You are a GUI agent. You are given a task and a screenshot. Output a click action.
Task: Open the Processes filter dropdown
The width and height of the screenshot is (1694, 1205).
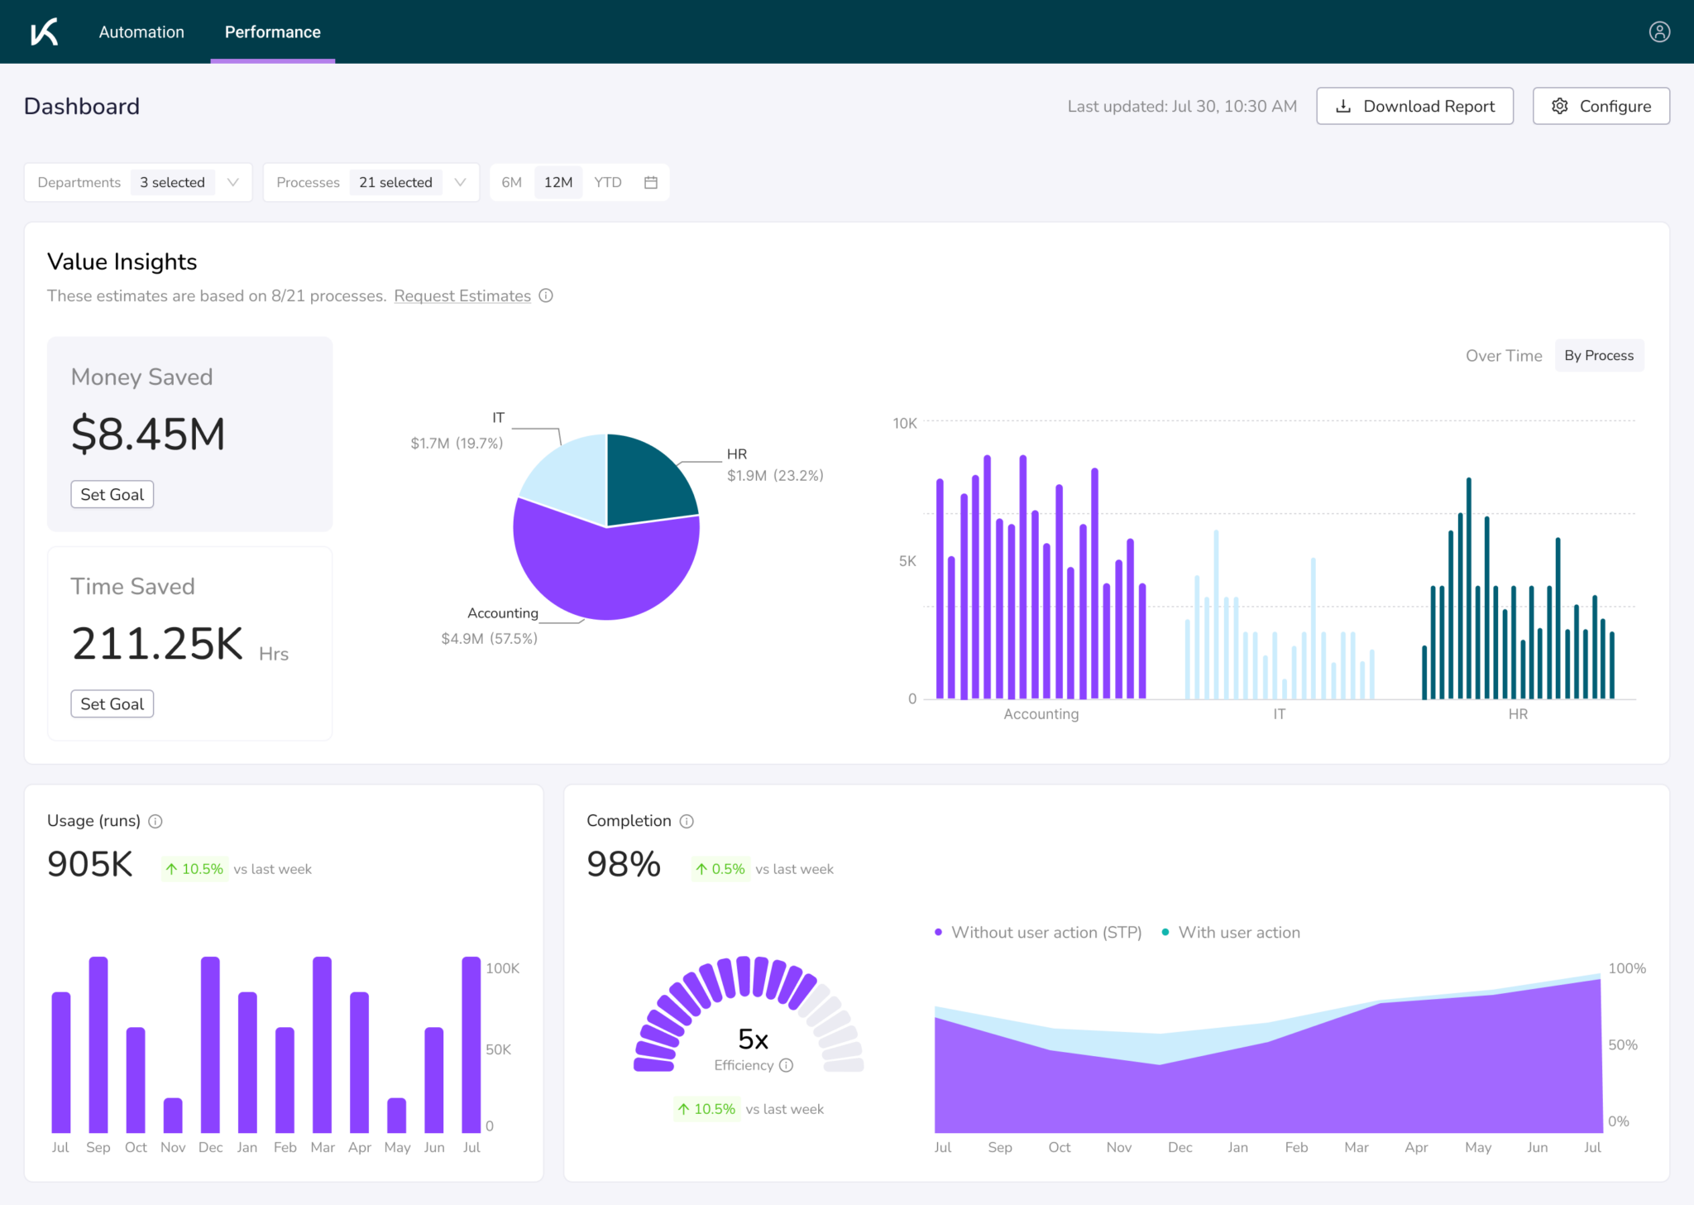tap(308, 182)
